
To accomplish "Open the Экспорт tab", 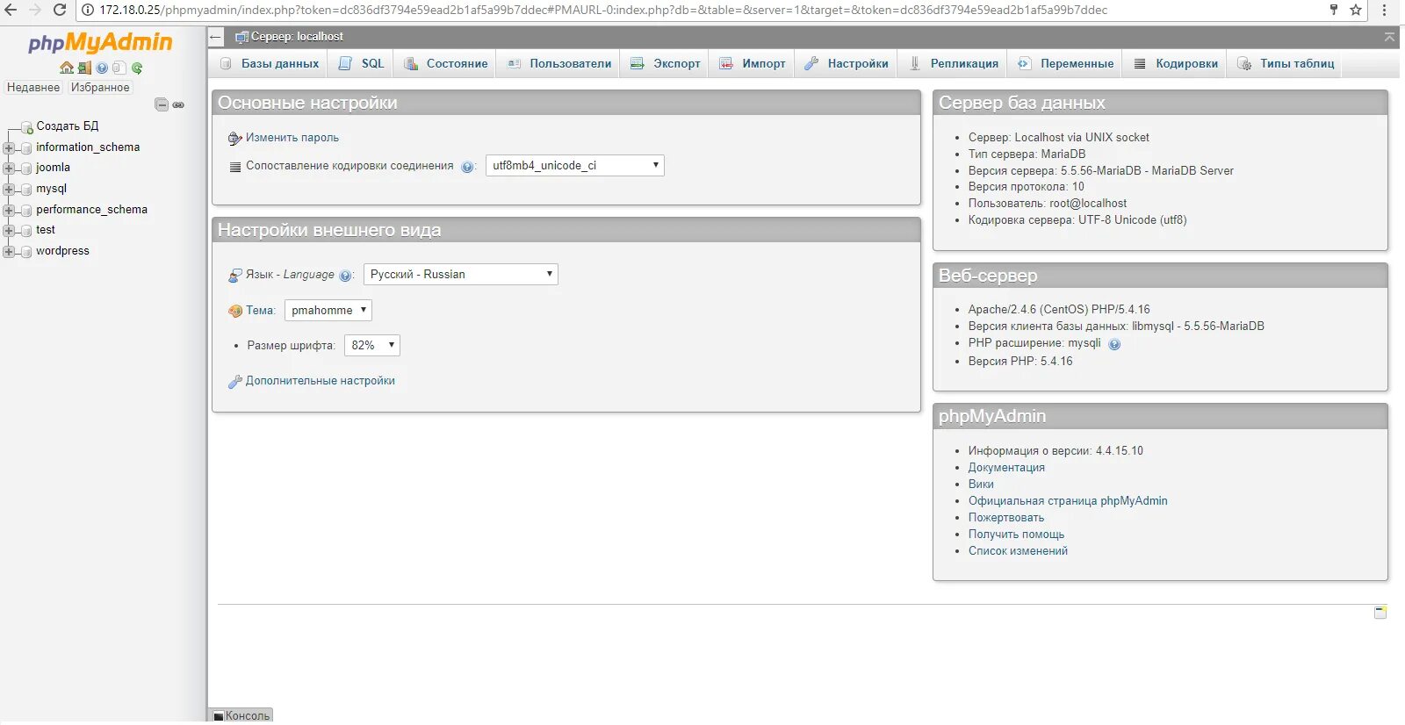I will click(x=665, y=63).
